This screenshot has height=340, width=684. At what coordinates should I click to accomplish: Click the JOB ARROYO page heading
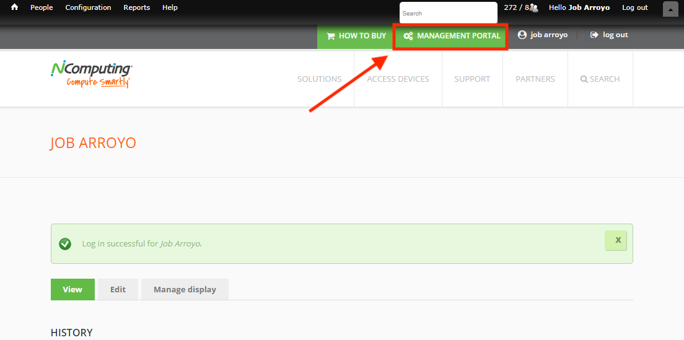pos(94,144)
